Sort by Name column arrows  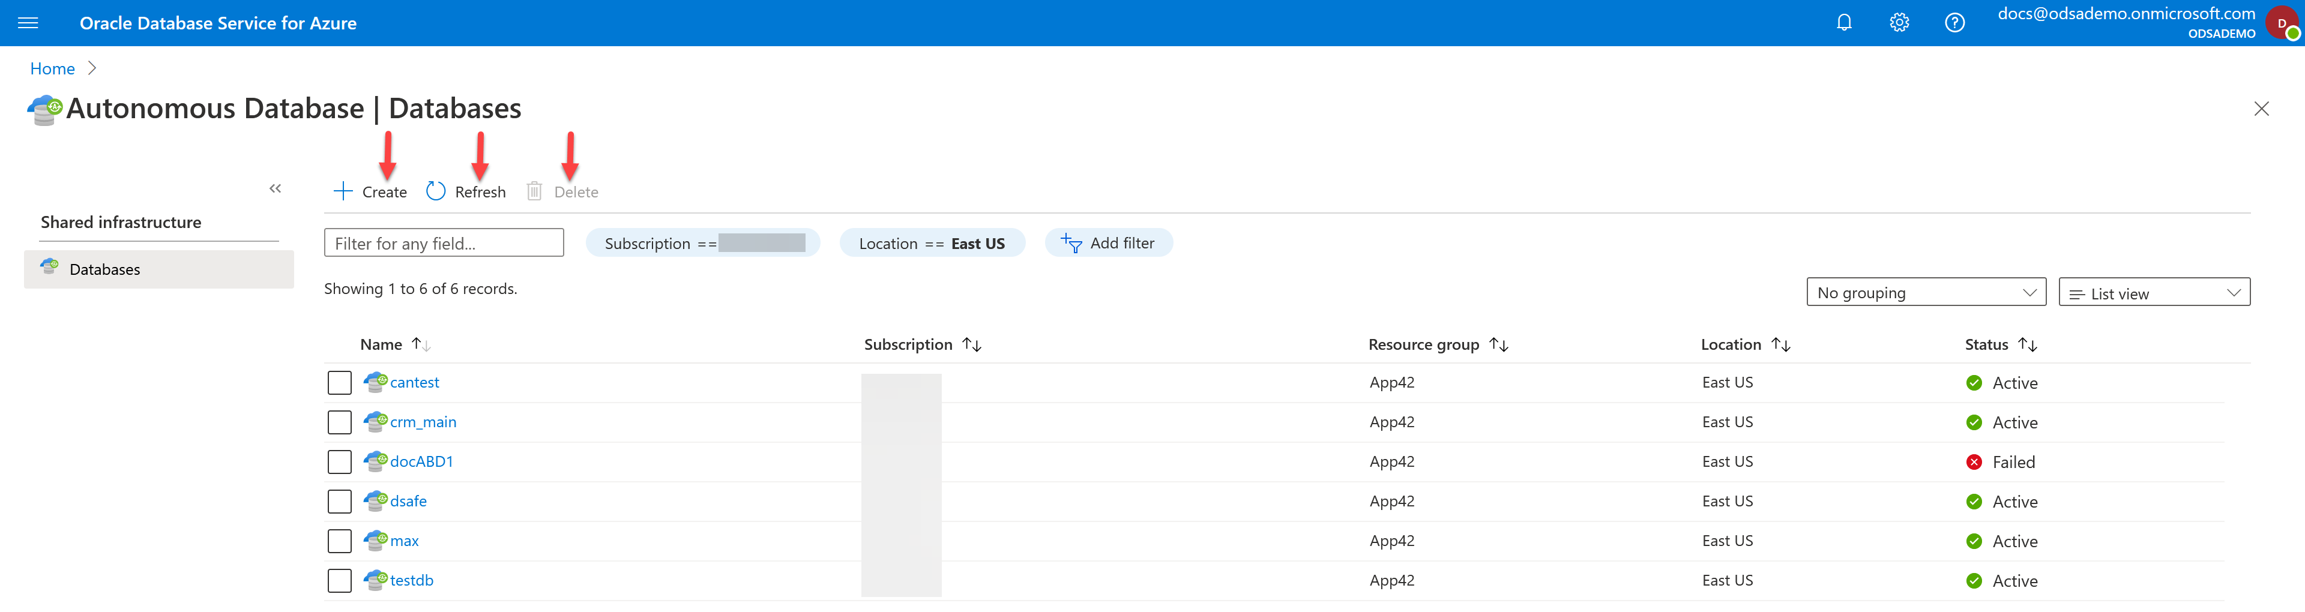(421, 344)
